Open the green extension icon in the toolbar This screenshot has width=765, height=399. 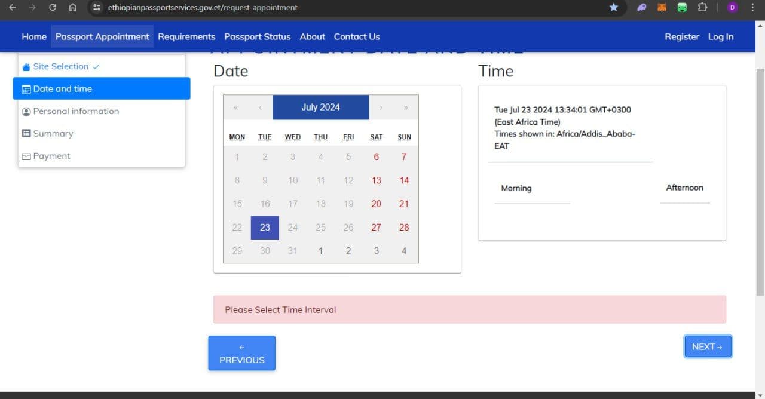point(682,7)
